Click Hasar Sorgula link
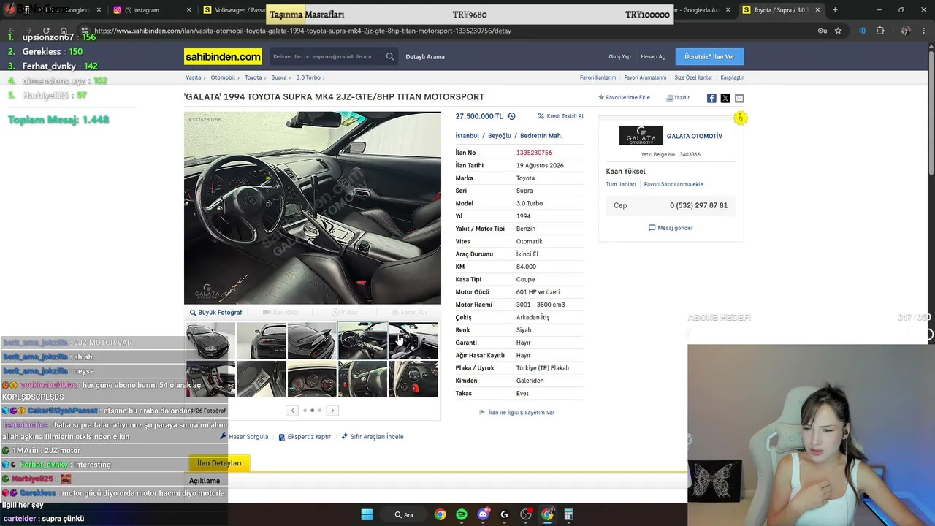 245,437
